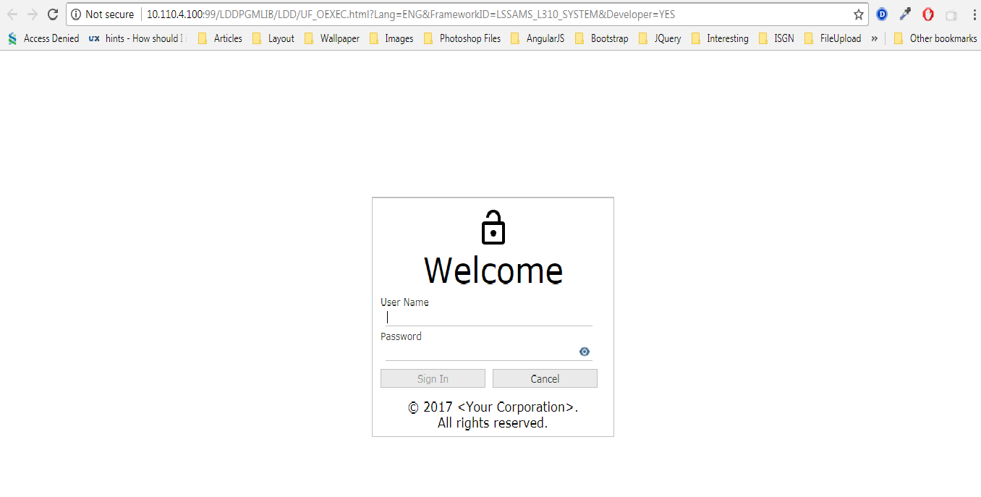Focus the User Name field

tap(488, 318)
